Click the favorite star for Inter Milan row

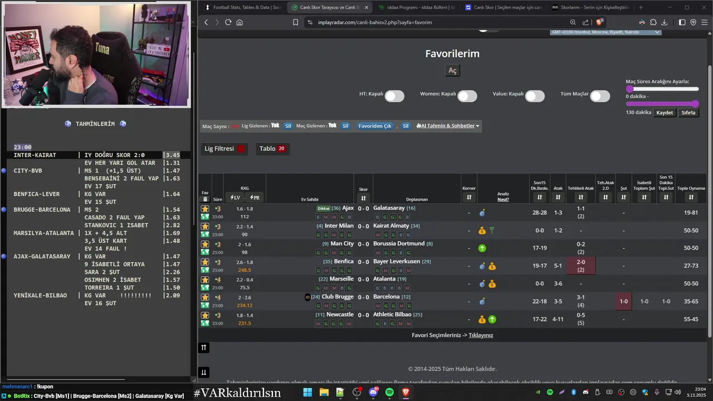click(x=205, y=227)
